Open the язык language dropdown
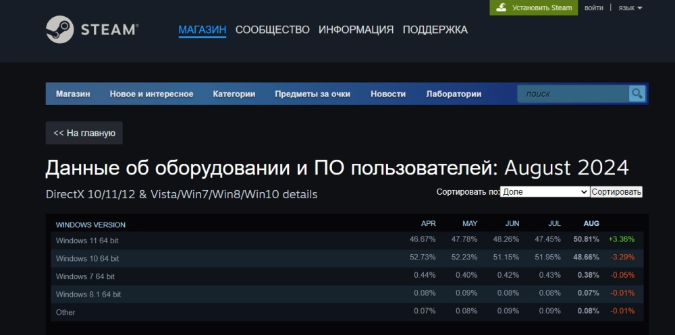Image resolution: width=675 pixels, height=335 pixels. (x=630, y=8)
